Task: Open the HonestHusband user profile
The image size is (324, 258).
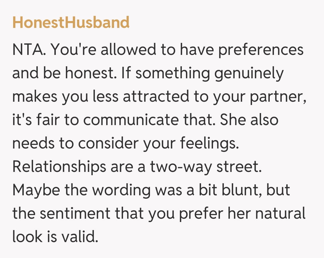Action: tap(71, 22)
